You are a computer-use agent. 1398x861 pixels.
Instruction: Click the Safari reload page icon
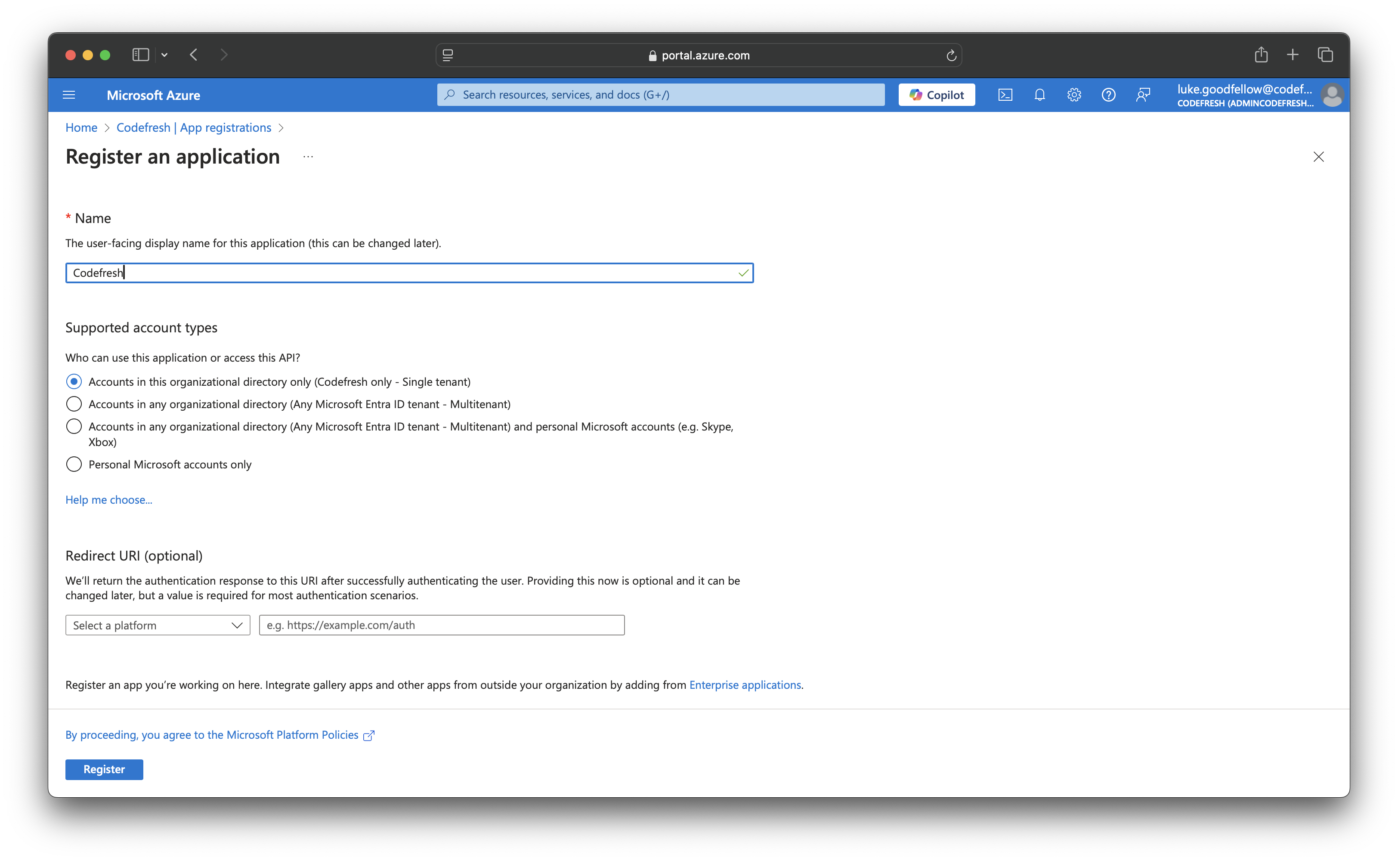pyautogui.click(x=951, y=55)
